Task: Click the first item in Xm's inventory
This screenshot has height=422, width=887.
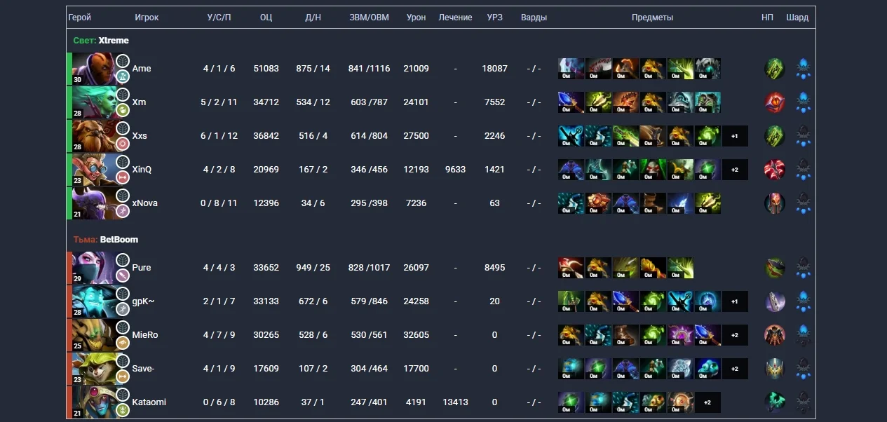Action: click(571, 102)
